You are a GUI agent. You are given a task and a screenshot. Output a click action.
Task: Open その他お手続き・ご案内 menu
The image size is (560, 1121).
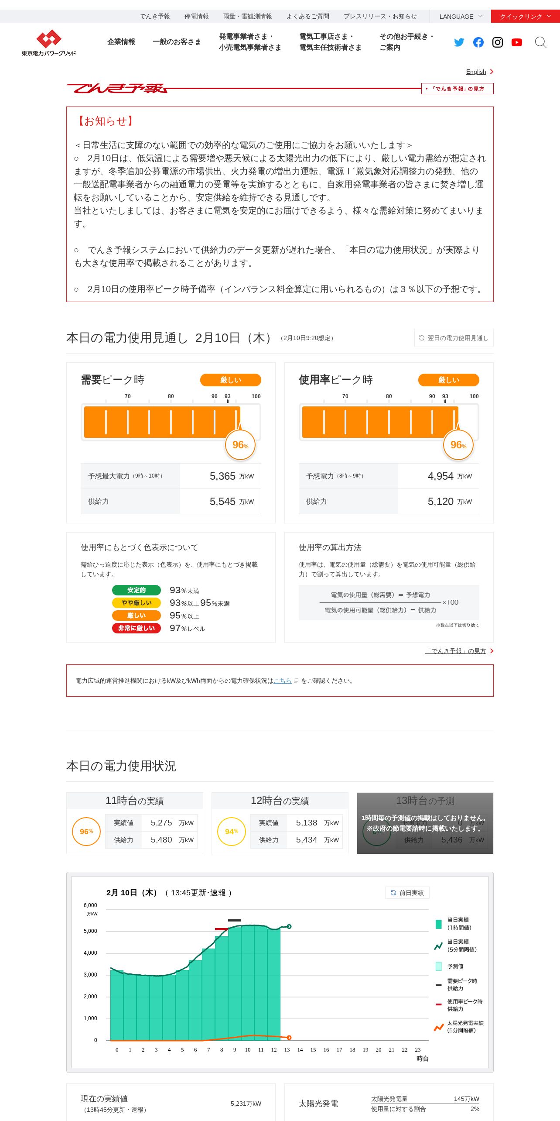[x=407, y=42]
